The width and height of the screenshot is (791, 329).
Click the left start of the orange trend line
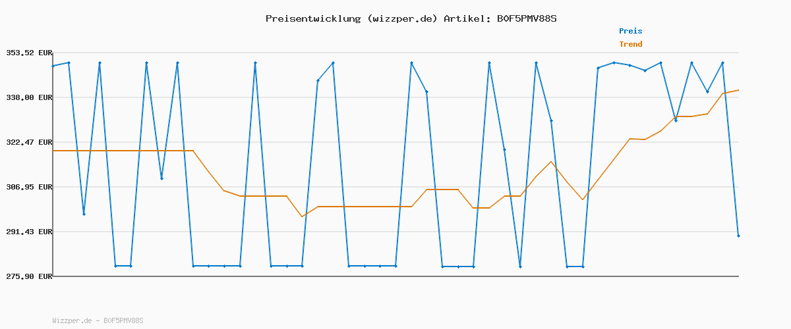(53, 151)
